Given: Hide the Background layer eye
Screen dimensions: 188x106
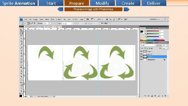Looking at the screenshot, I should pyautogui.click(x=141, y=60).
